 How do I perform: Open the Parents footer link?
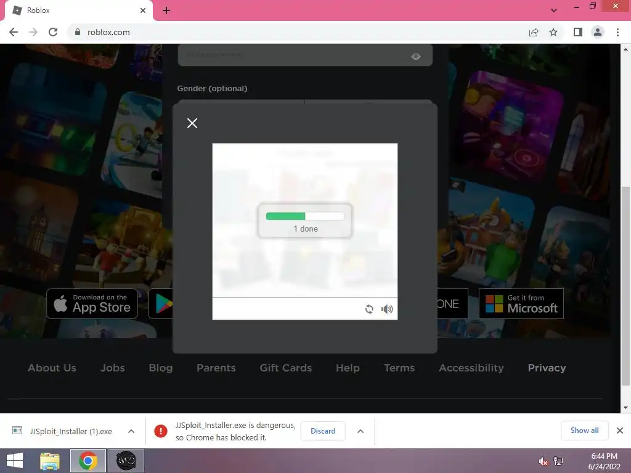pos(216,368)
